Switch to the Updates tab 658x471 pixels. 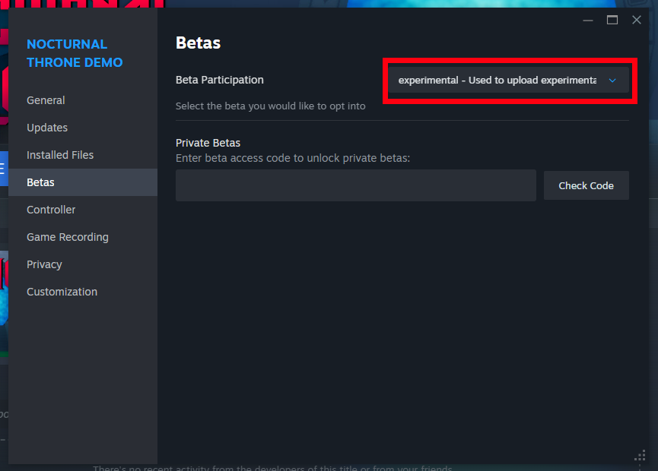(47, 128)
